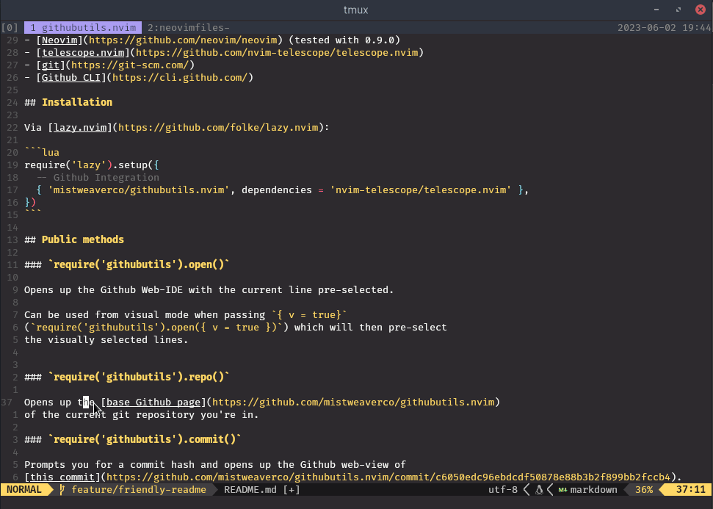The image size is (713, 509).
Task: Click the -- Github Integration comment
Action: (x=98, y=178)
